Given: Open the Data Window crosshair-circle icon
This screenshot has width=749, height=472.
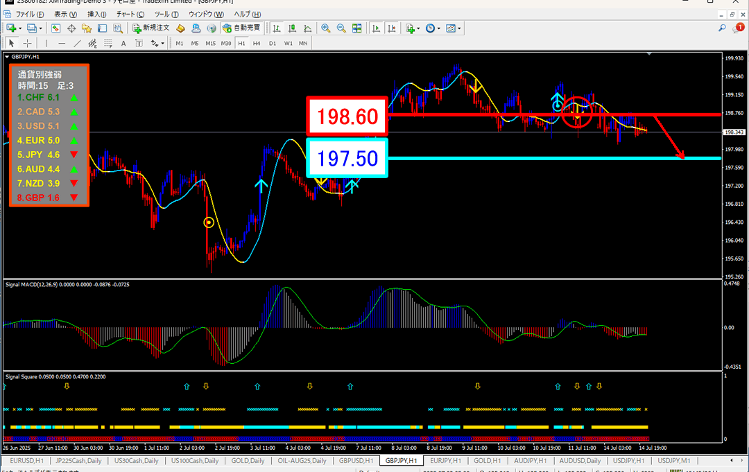Looking at the screenshot, I should tap(71, 28).
